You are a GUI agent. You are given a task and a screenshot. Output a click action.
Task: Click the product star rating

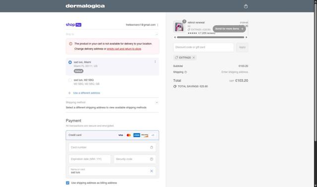[x=192, y=33]
